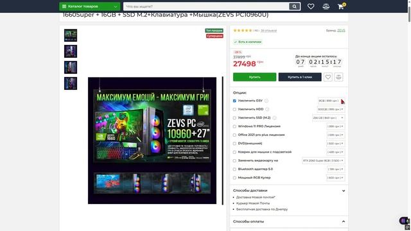Open the shopping cart icon
This screenshot has height=231, width=411.
[x=341, y=6]
